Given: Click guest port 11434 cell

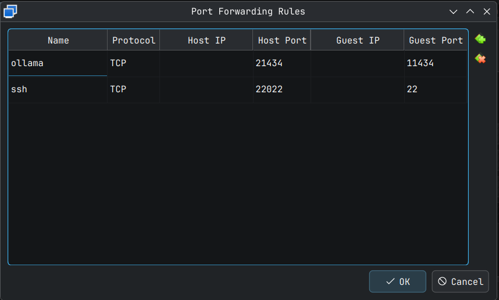Looking at the screenshot, I should (x=435, y=63).
